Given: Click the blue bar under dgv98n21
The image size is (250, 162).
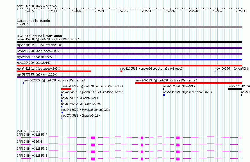Looking at the screenshot, I should coord(129,60).
